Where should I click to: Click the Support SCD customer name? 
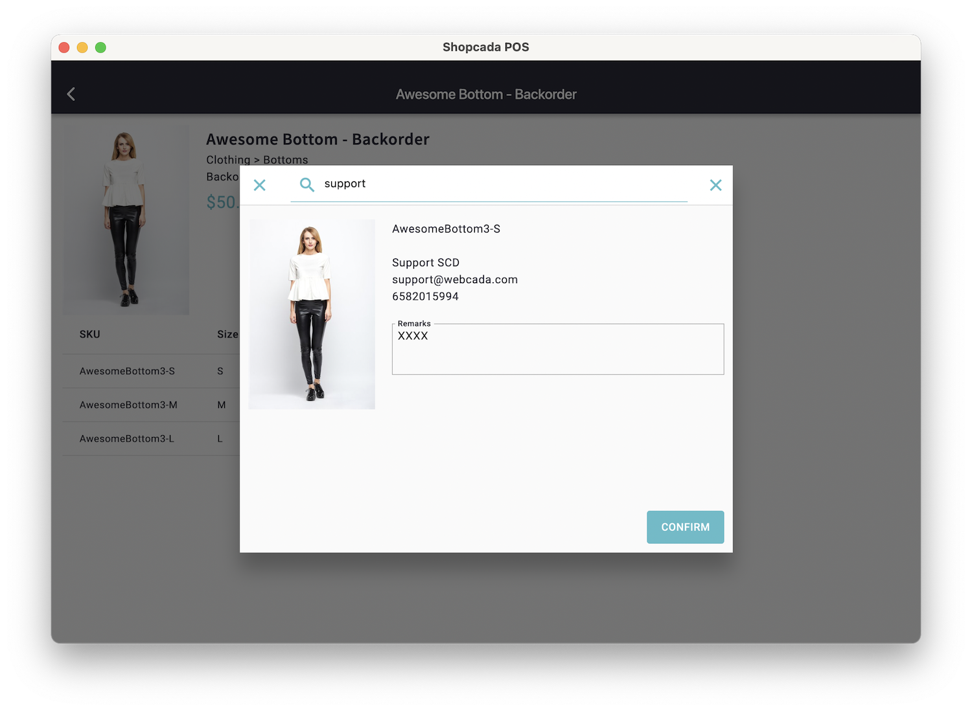coord(426,262)
